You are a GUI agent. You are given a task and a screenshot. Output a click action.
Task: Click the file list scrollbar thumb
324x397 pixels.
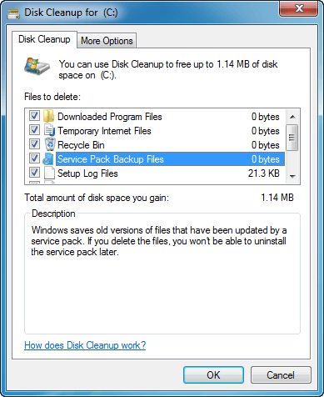pyautogui.click(x=292, y=138)
